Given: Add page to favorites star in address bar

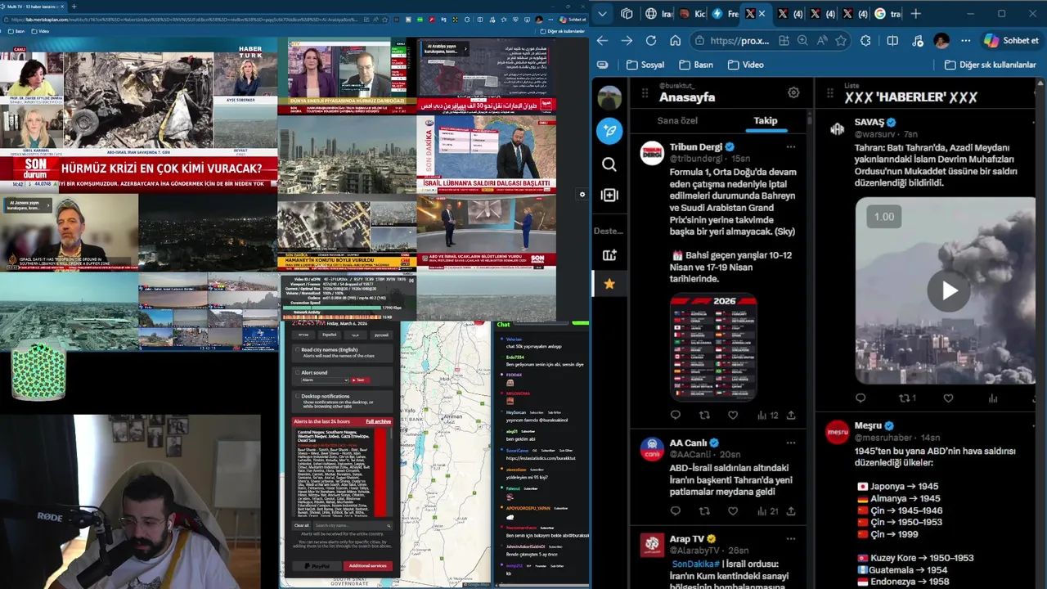Looking at the screenshot, I should click(841, 40).
